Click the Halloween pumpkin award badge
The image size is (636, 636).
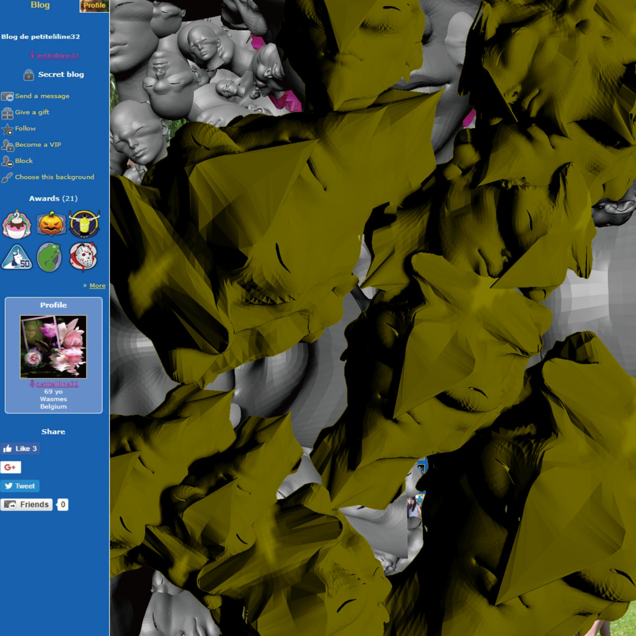click(51, 224)
